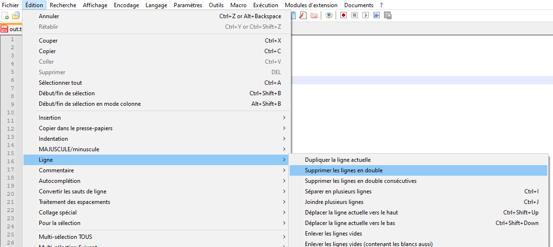Click the red save icon on out tab
Image resolution: width=553 pixels, height=247 pixels.
point(4,29)
